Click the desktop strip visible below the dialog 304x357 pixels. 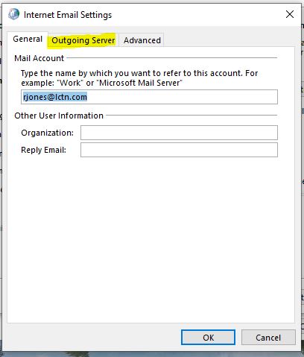coord(152,354)
